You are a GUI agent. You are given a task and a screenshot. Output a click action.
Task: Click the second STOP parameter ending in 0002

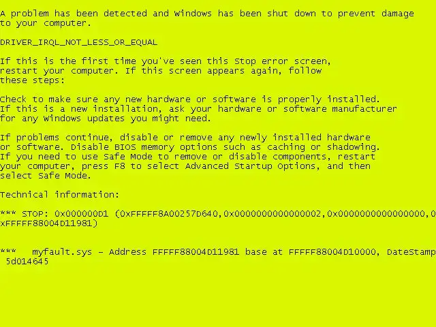[272, 214]
